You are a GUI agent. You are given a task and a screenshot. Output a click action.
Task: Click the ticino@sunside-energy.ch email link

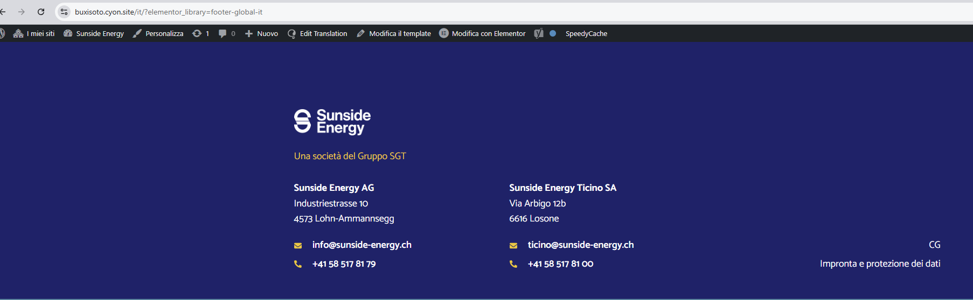tap(580, 245)
